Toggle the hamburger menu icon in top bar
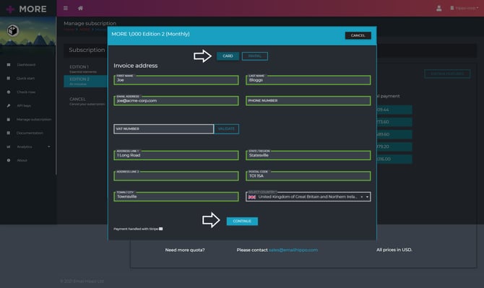 pos(66,9)
